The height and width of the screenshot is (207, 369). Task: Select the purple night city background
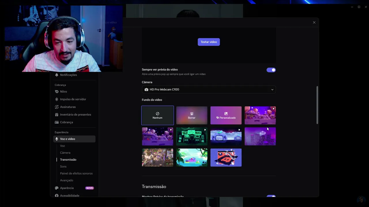pos(260,136)
